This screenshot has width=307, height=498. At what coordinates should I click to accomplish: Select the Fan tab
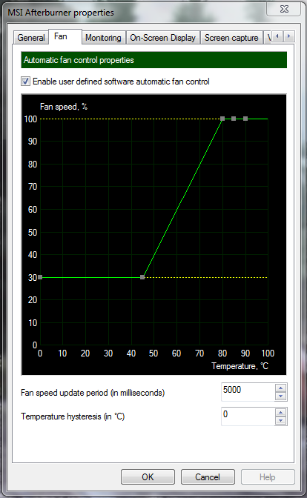click(x=65, y=36)
